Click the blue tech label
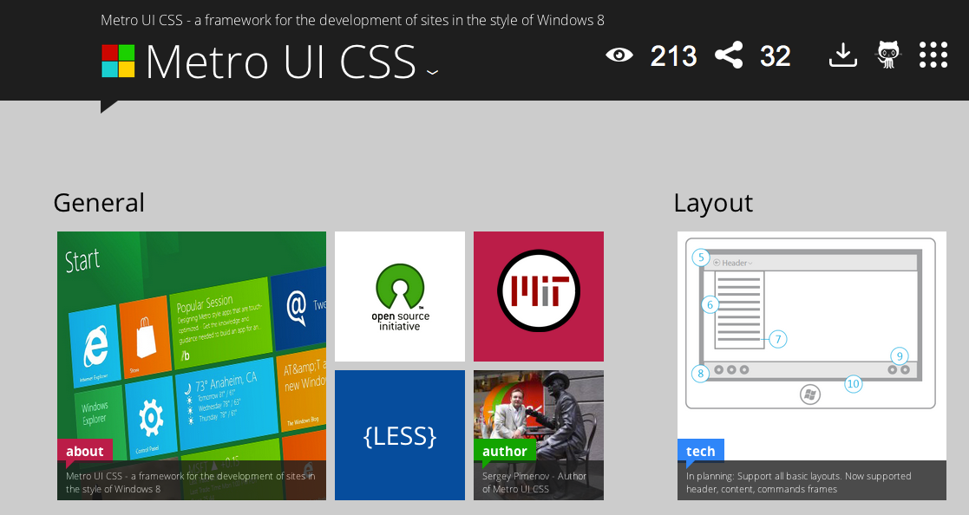Image resolution: width=969 pixels, height=515 pixels. [x=700, y=451]
